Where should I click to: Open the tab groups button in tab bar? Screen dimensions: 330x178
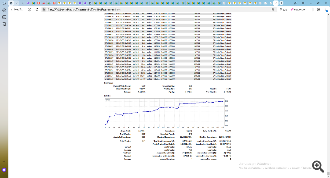[11, 3]
